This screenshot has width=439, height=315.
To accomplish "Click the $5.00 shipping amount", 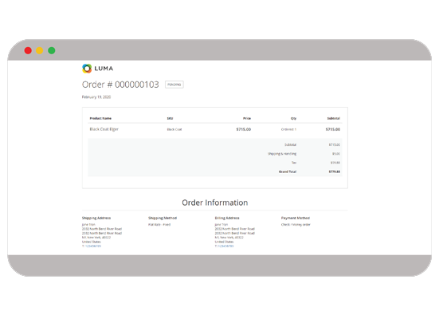I will (336, 154).
